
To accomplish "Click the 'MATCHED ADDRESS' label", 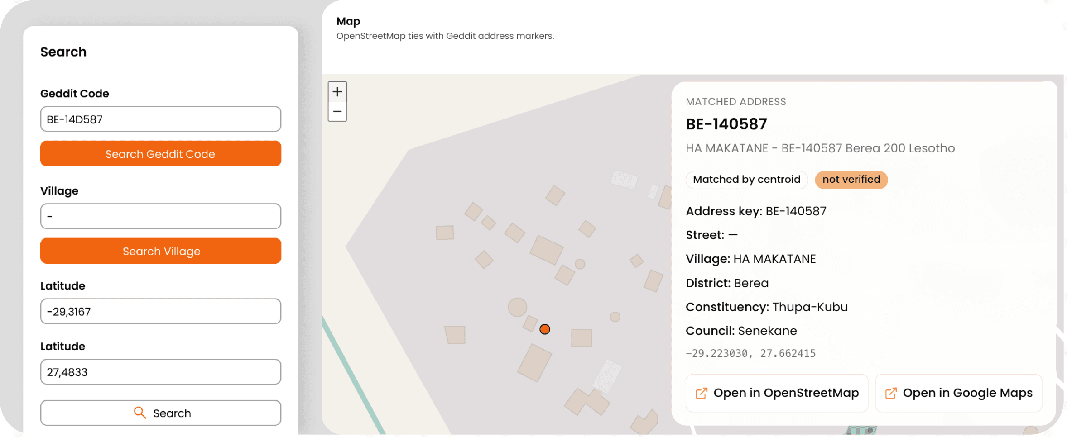I will pyautogui.click(x=736, y=102).
